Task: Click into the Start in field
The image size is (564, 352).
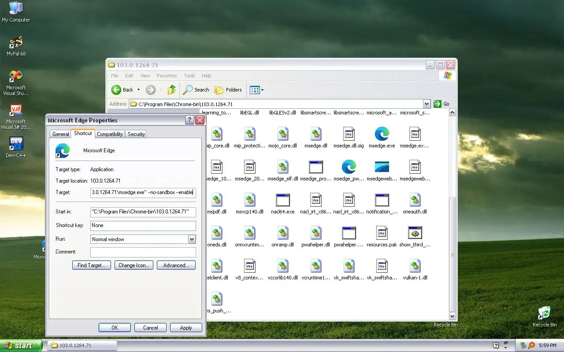Action: pos(143,212)
